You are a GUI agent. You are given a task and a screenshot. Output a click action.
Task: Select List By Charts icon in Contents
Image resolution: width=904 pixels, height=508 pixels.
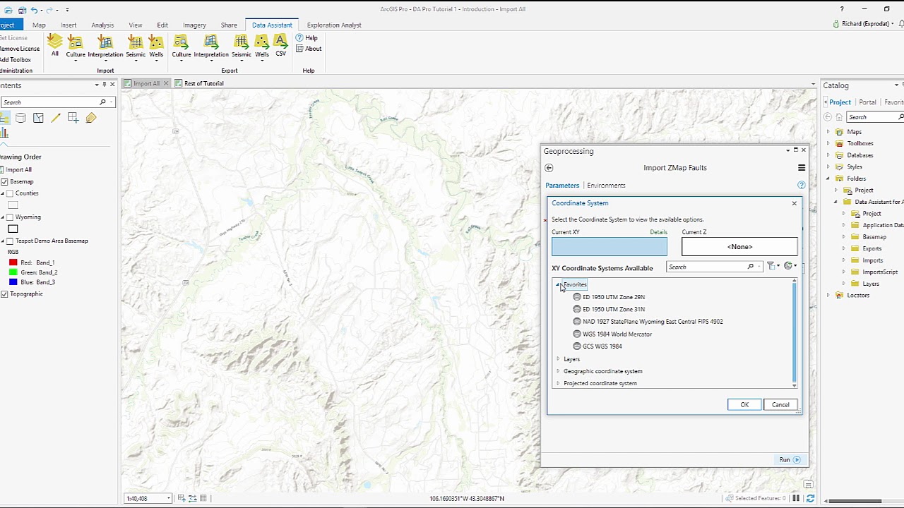tap(4, 133)
